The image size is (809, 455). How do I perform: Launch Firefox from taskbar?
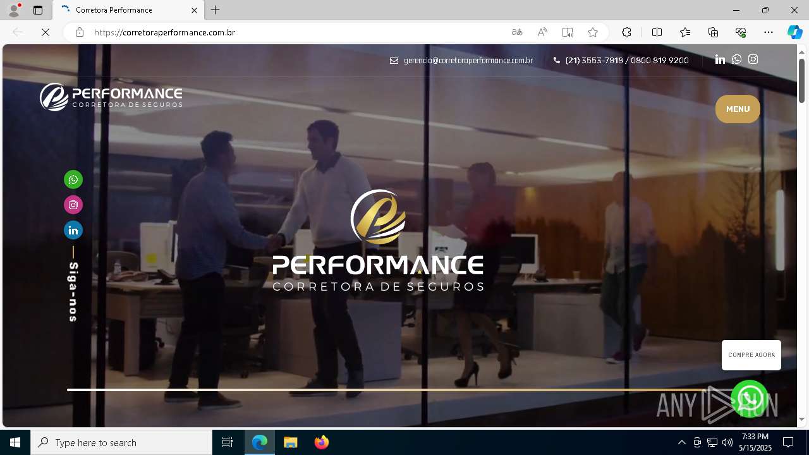(322, 442)
